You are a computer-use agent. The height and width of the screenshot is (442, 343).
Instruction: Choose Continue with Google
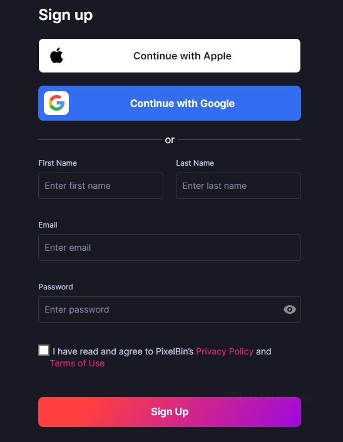coord(170,103)
